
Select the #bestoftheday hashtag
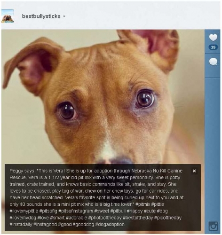[x=138, y=218]
